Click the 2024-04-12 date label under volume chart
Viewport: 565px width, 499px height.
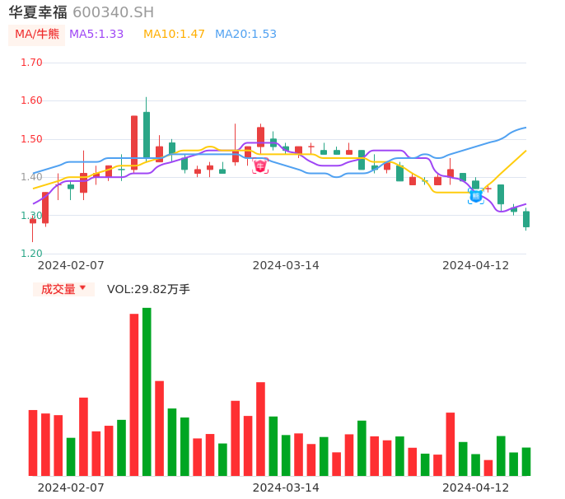(475, 487)
